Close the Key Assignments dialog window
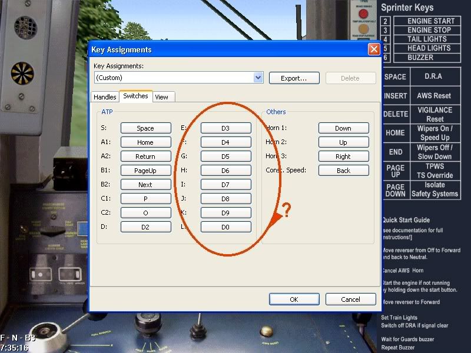The image size is (471, 353). pyautogui.click(x=373, y=50)
